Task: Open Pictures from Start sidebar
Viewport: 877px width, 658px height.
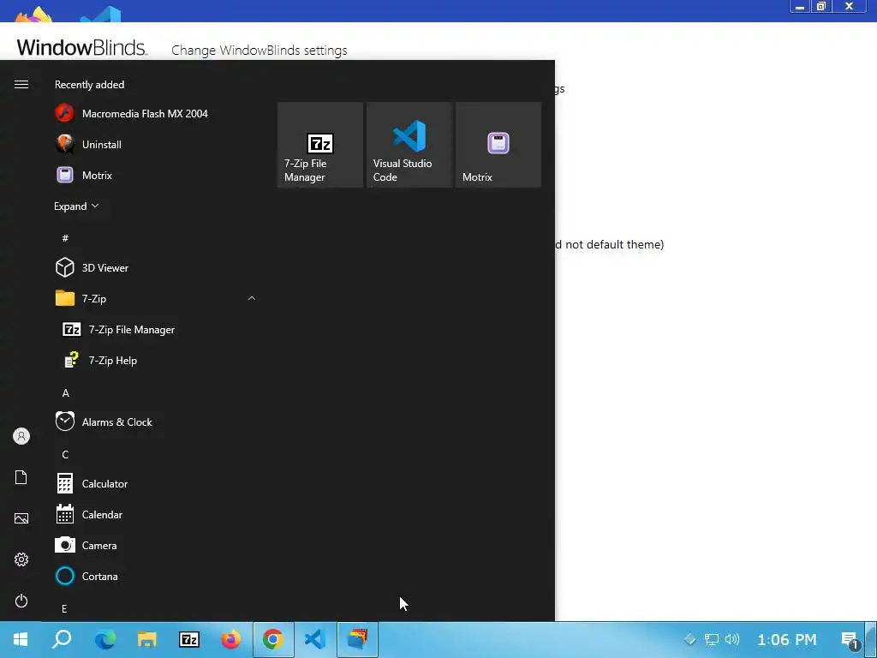Action: [x=21, y=518]
